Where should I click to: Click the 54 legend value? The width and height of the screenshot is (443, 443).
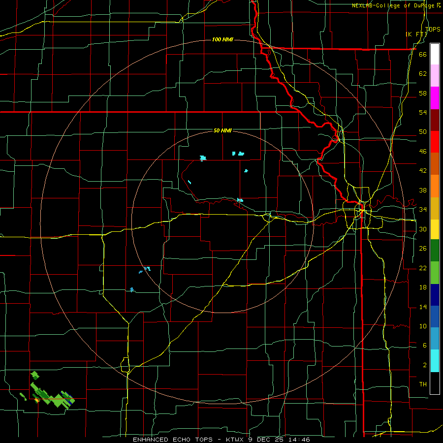coord(423,112)
